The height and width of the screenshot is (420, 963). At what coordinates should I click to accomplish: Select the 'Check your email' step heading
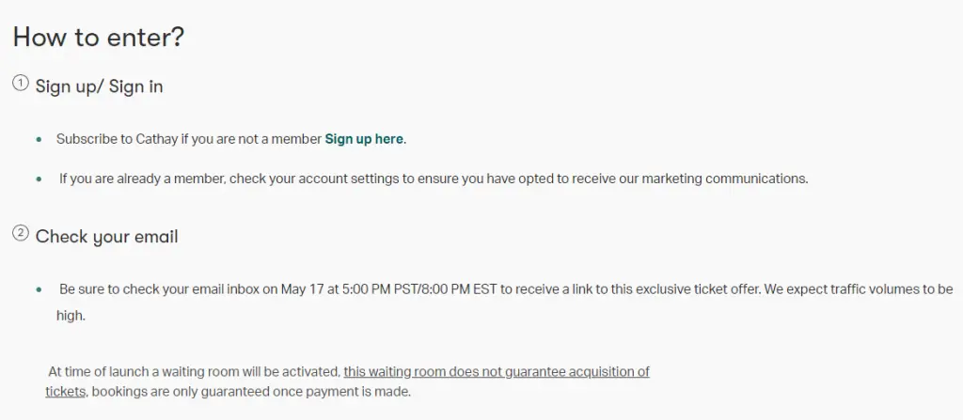click(106, 237)
